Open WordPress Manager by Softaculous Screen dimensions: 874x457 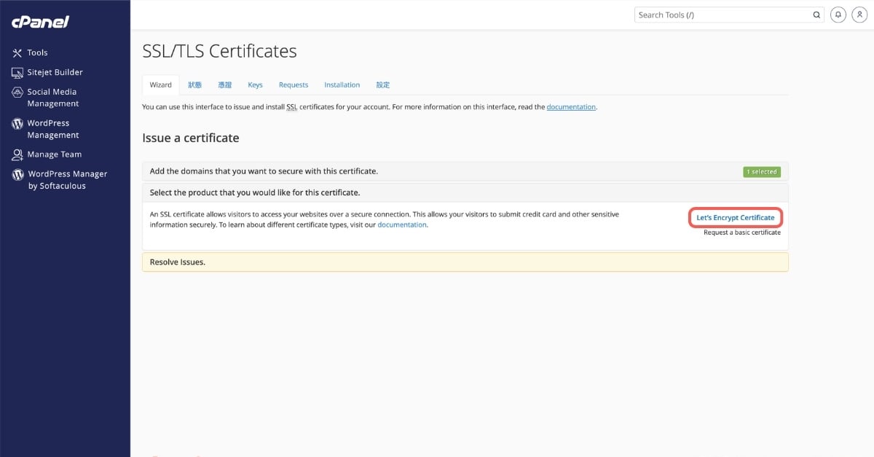click(x=68, y=180)
